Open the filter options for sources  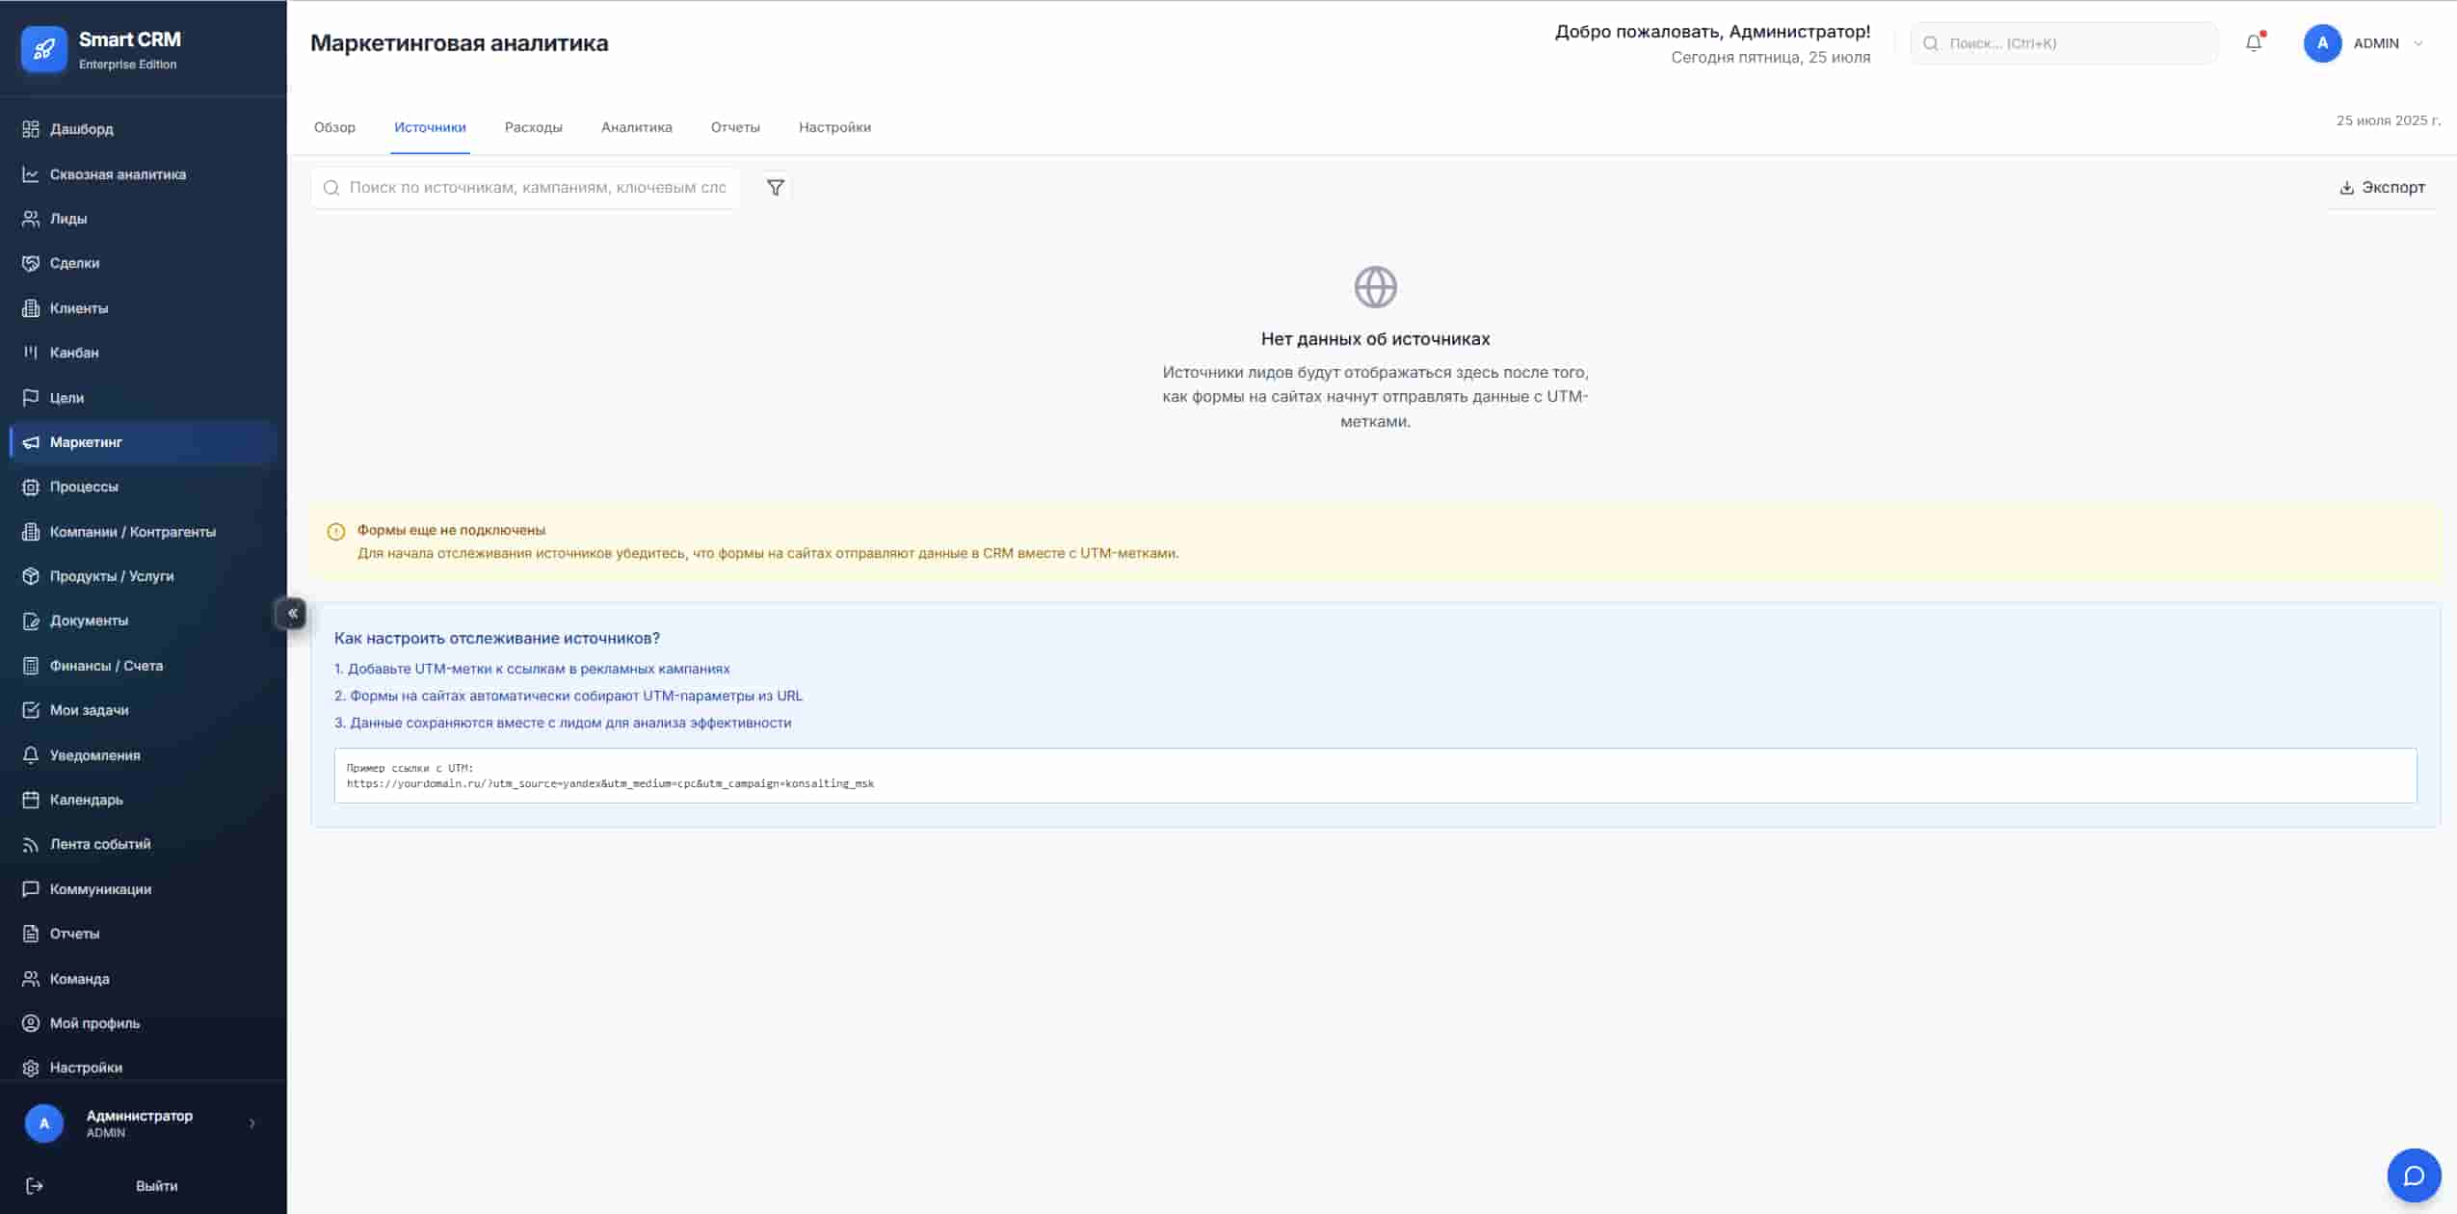coord(775,187)
